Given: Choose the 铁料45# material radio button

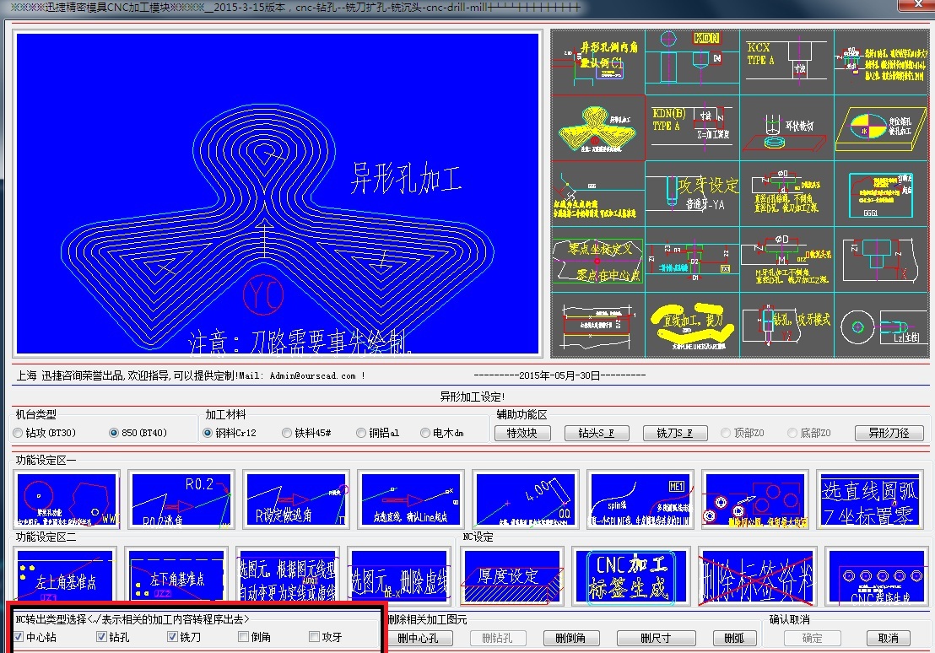Looking at the screenshot, I should pos(288,433).
